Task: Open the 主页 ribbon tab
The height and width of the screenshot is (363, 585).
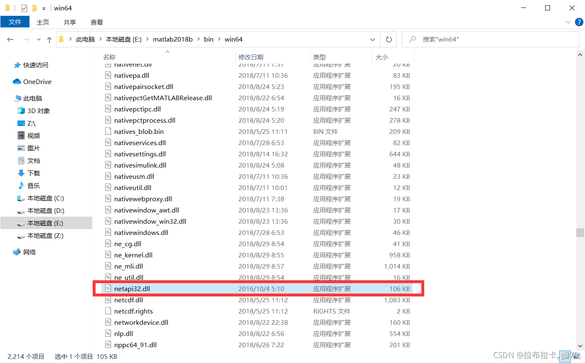Action: [x=43, y=22]
